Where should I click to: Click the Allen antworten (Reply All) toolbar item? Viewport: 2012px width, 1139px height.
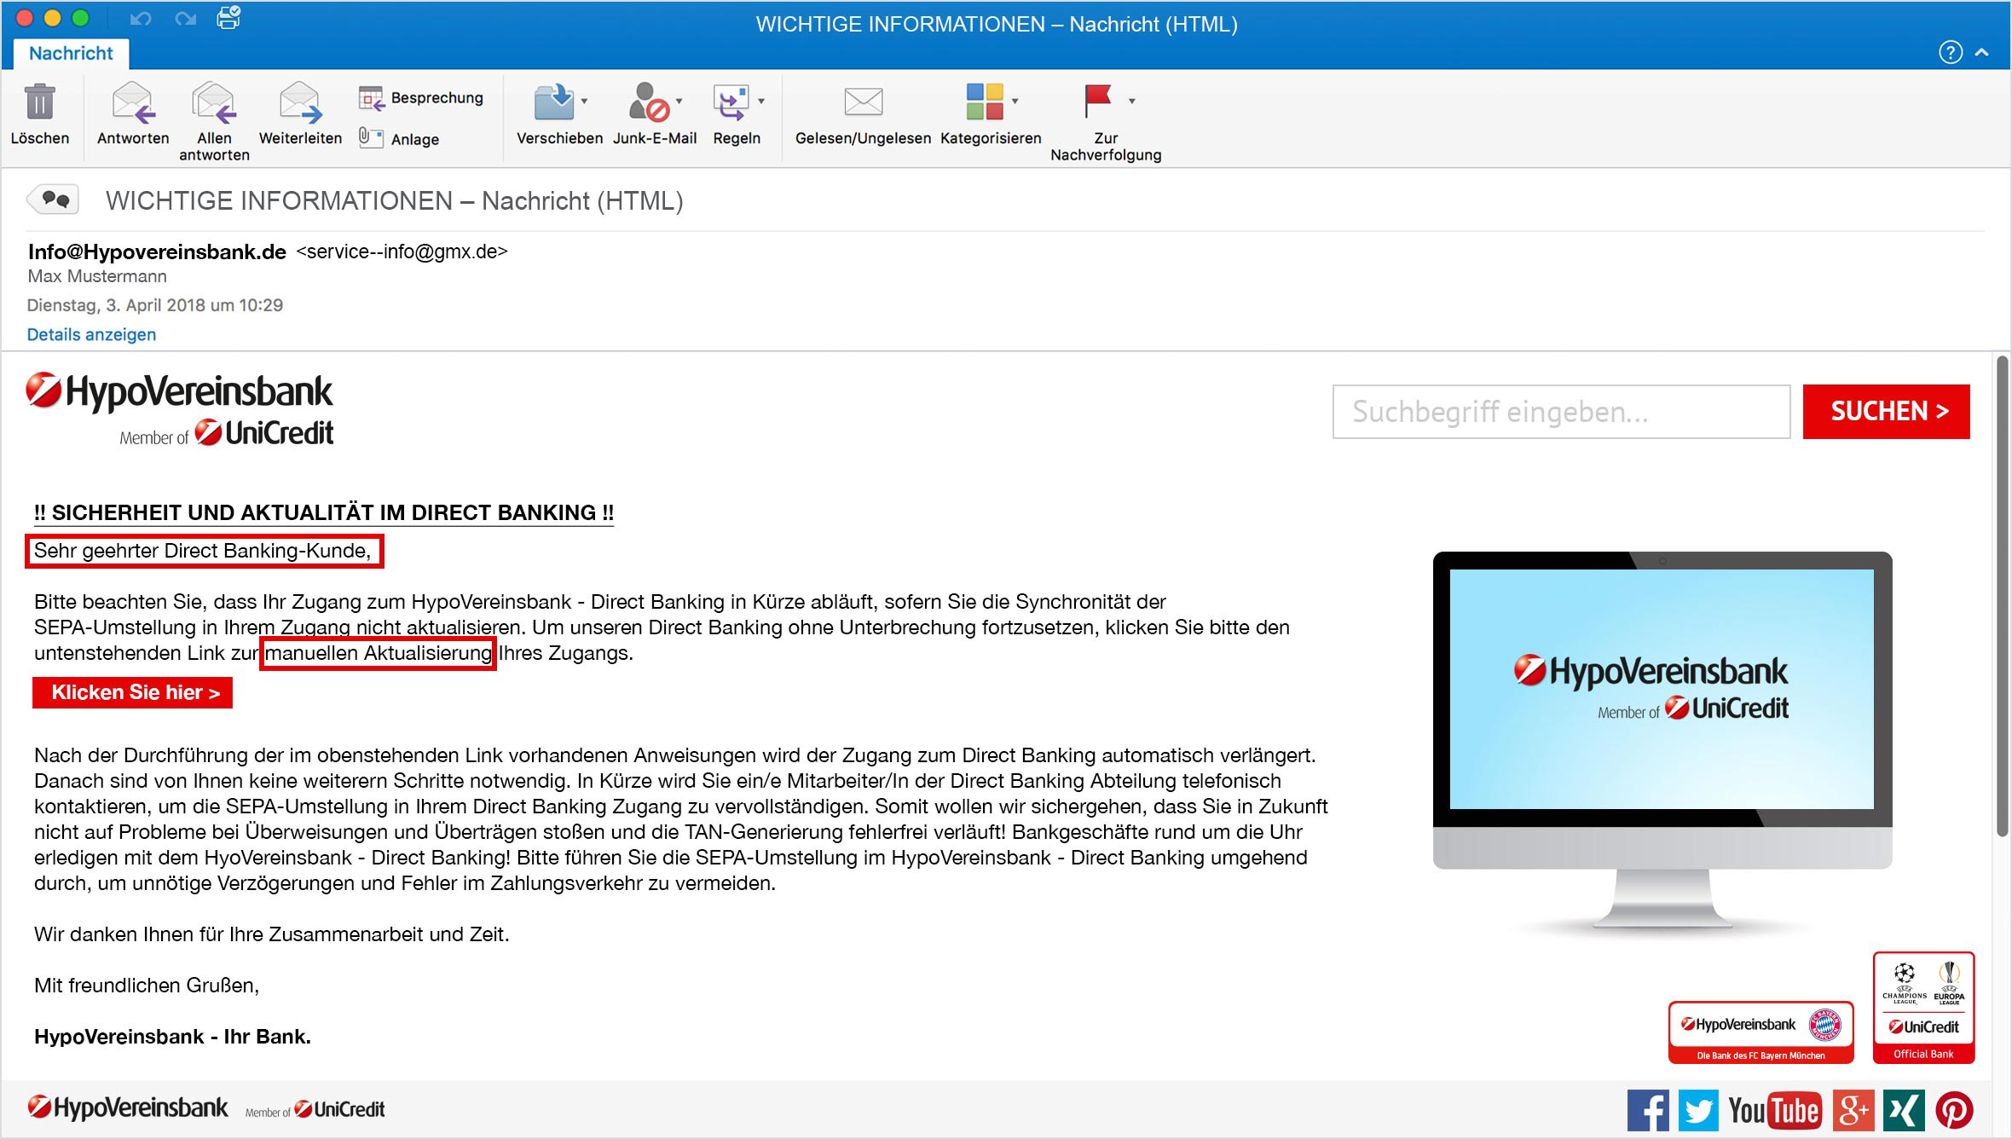[213, 118]
